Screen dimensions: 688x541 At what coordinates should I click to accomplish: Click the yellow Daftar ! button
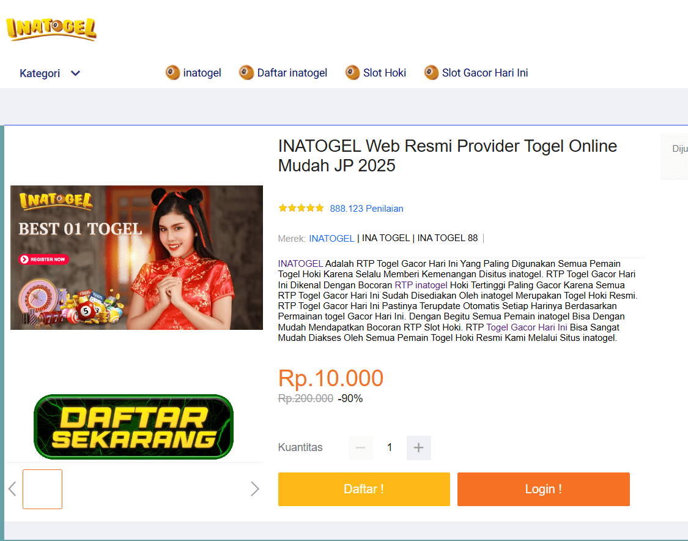tap(364, 489)
